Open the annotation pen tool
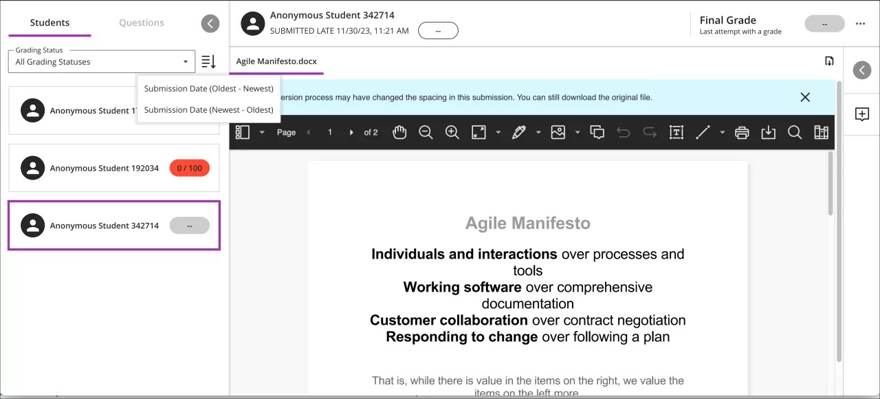880x399 pixels. (x=519, y=131)
